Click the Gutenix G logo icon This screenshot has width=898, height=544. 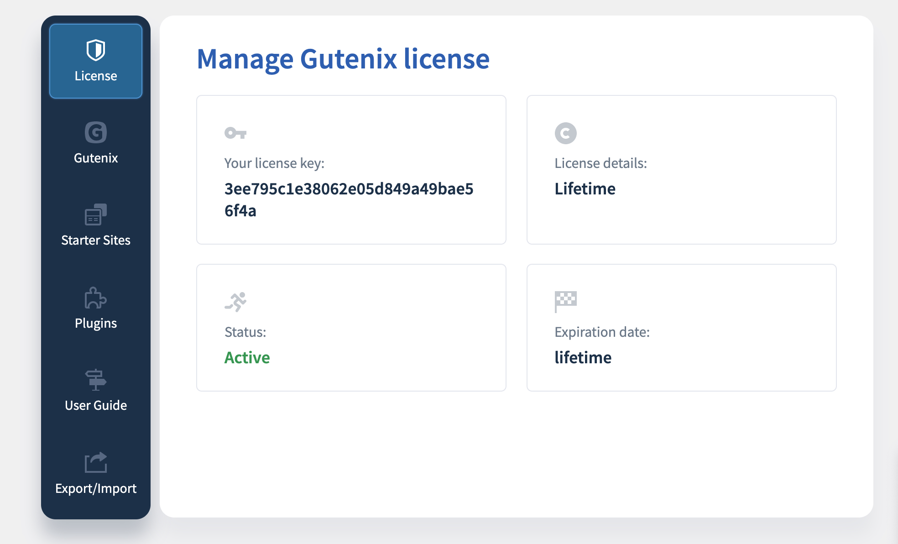point(96,132)
